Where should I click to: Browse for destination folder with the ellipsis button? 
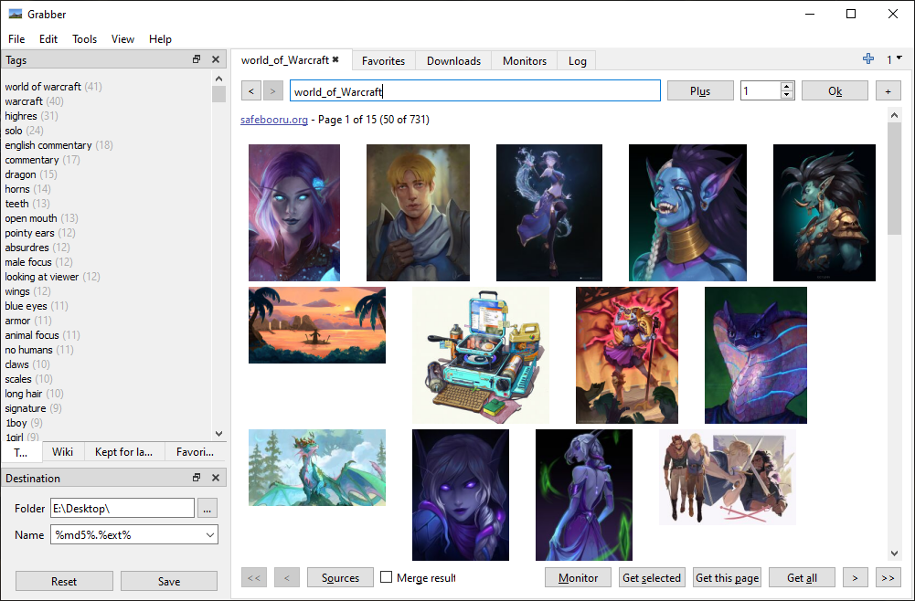(x=207, y=509)
